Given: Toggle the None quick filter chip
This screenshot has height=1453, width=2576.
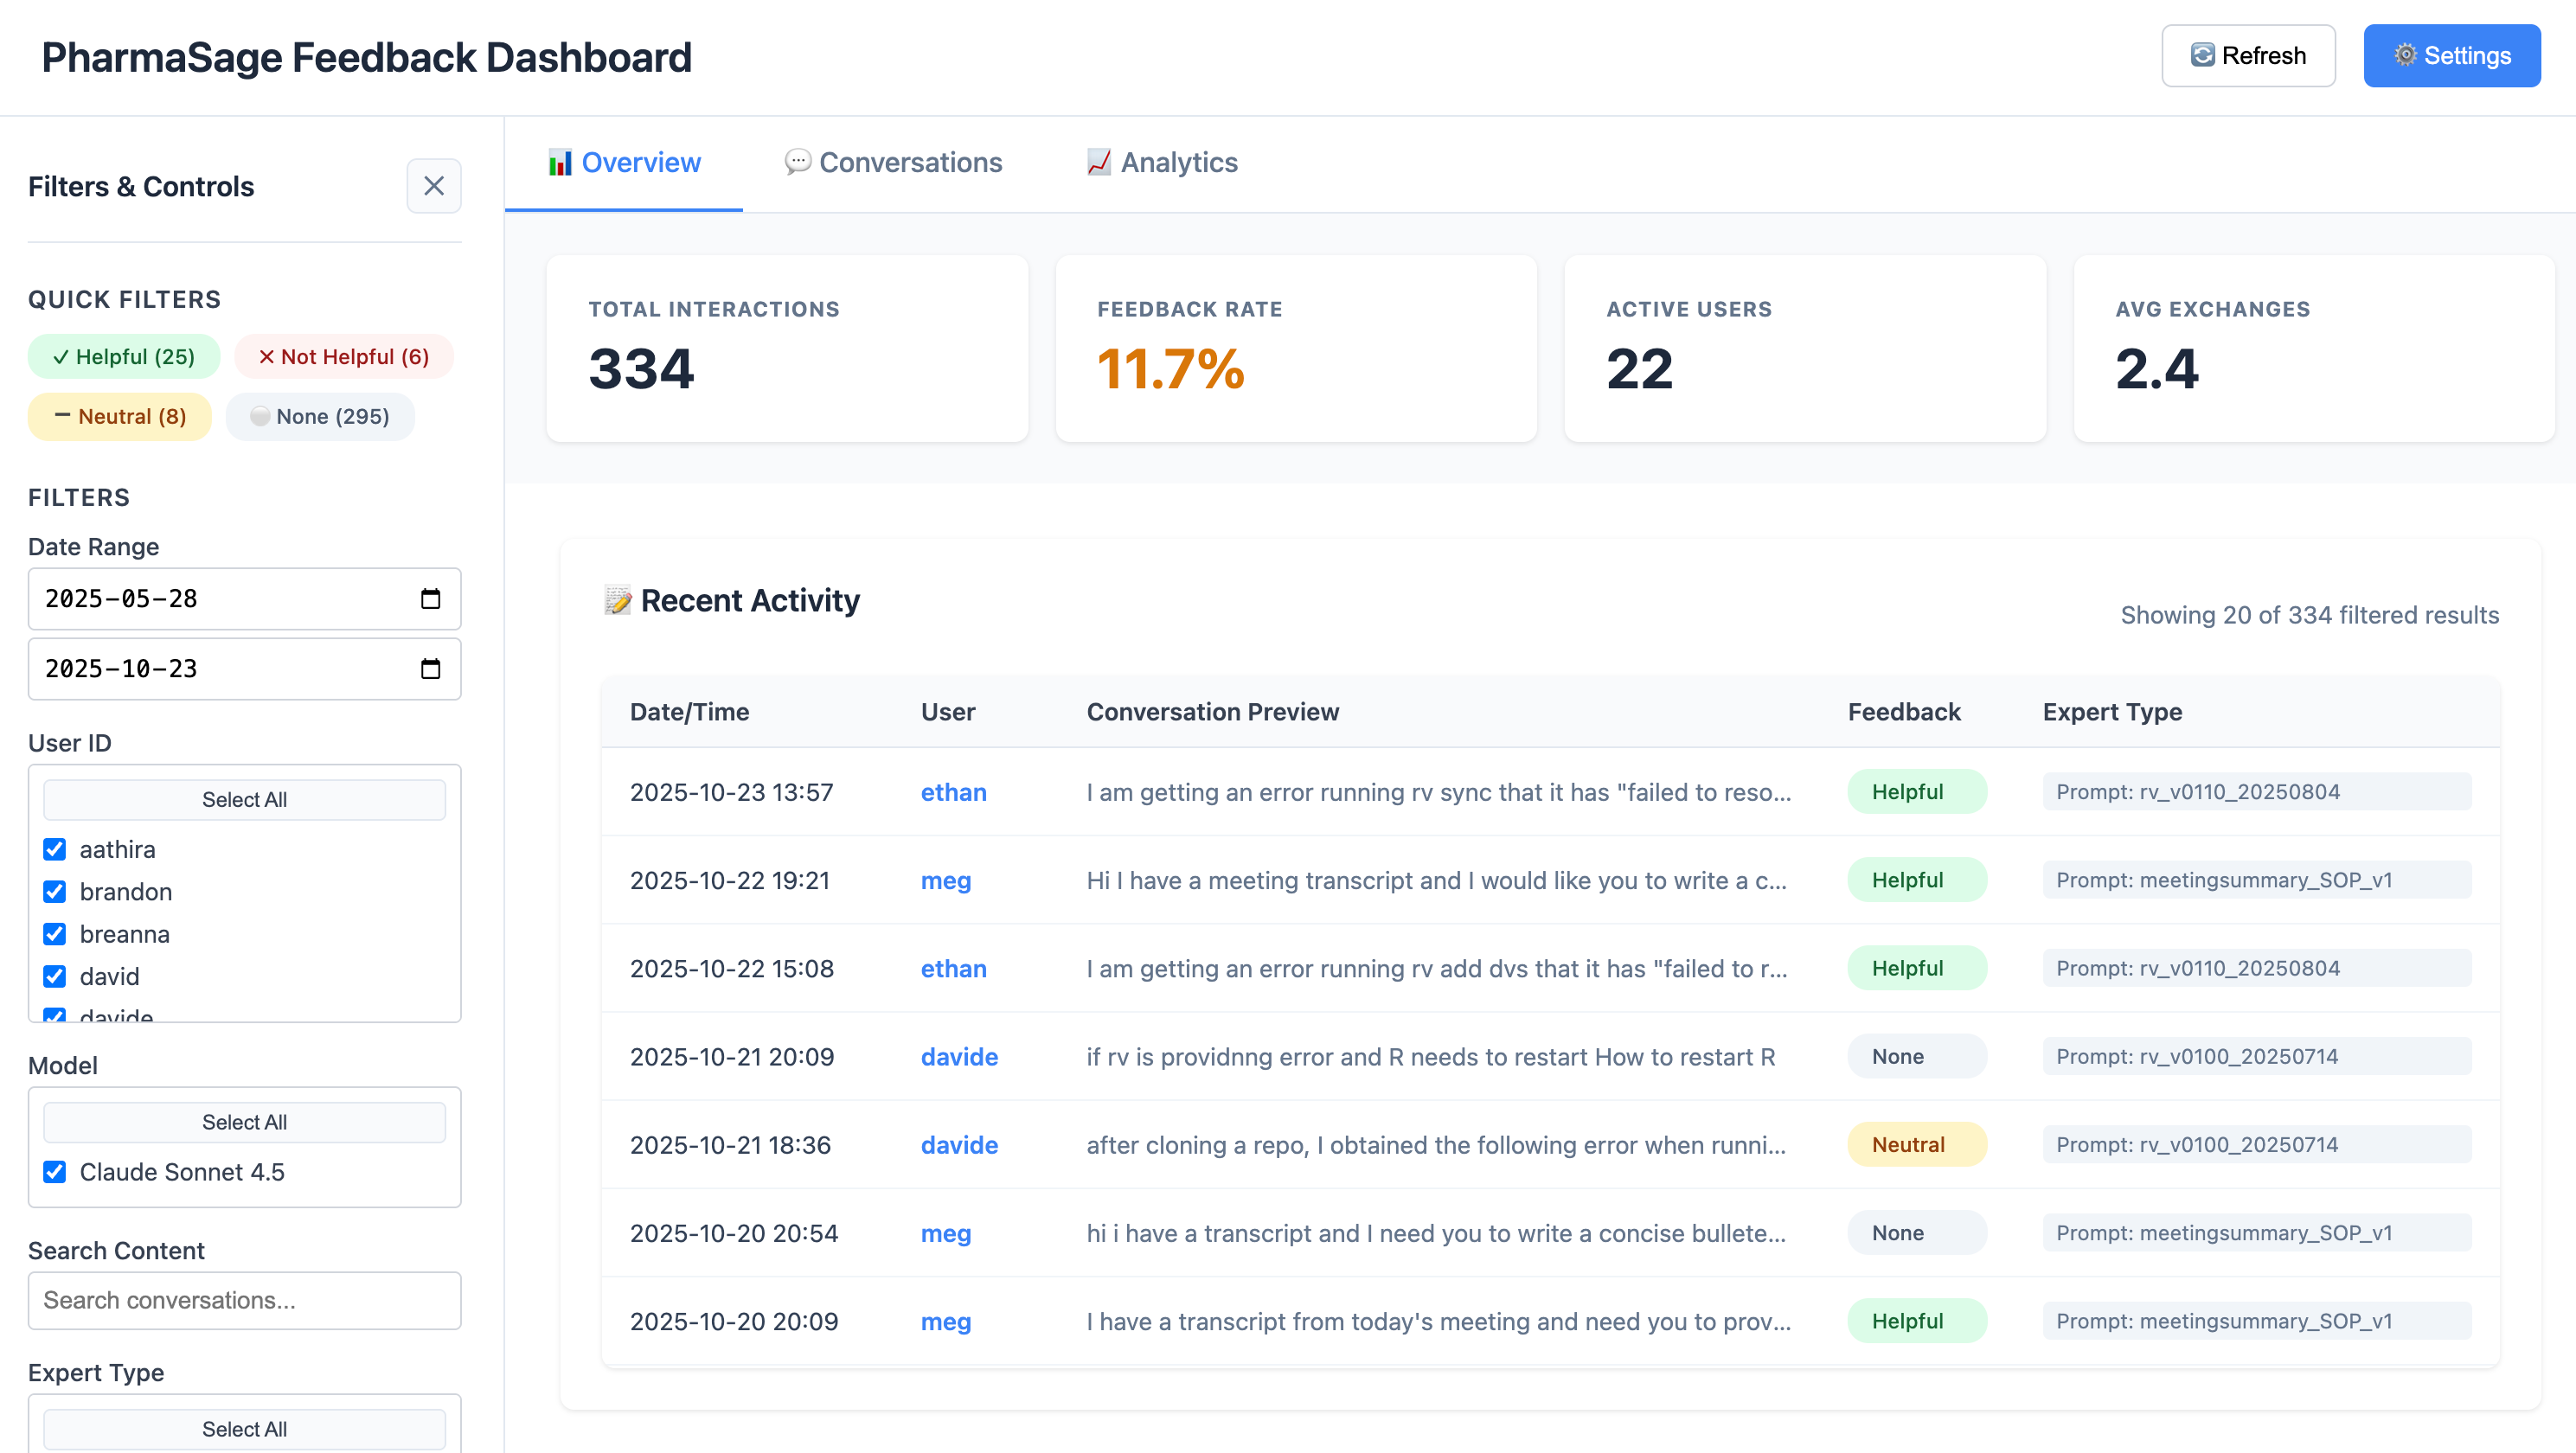Looking at the screenshot, I should pyautogui.click(x=320, y=416).
